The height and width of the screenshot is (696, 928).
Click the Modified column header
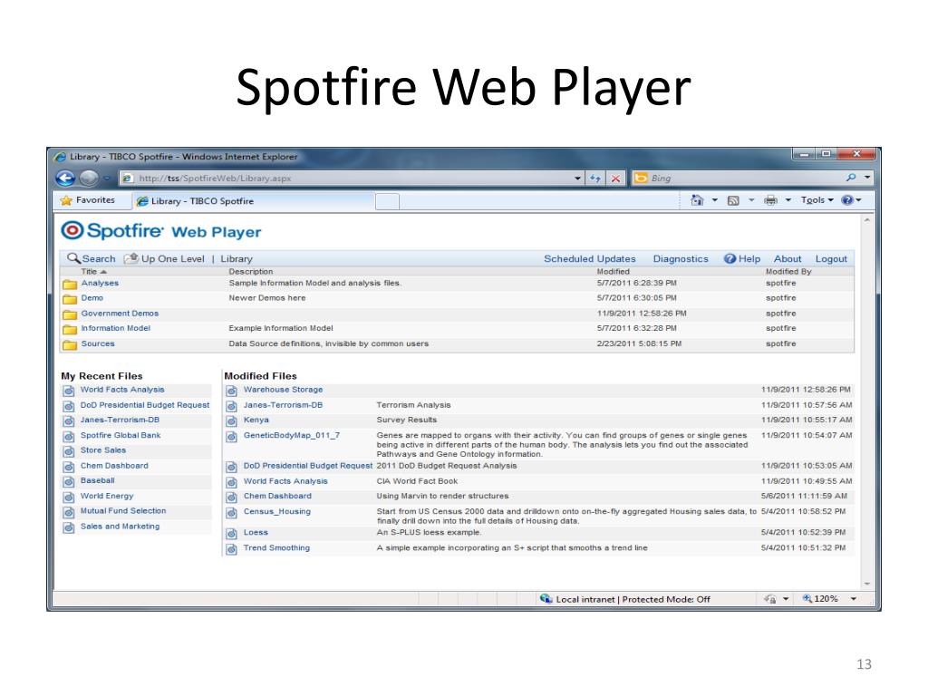pos(613,272)
